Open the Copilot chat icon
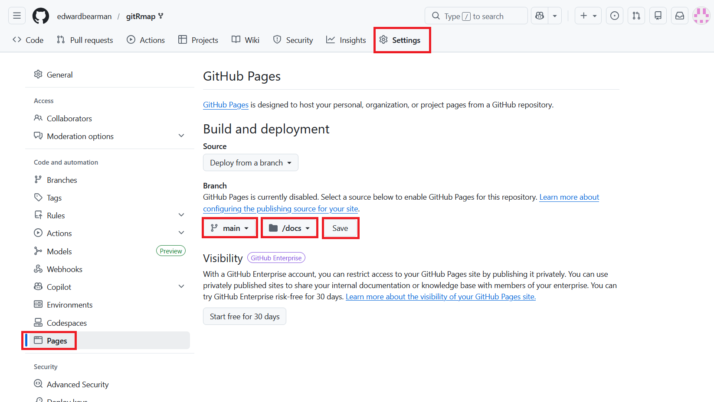 pos(540,16)
